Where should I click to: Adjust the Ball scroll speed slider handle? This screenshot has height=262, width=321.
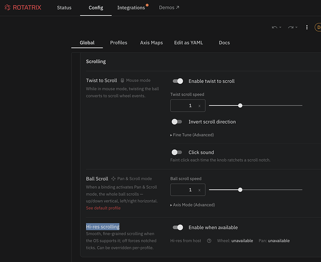[x=240, y=190]
